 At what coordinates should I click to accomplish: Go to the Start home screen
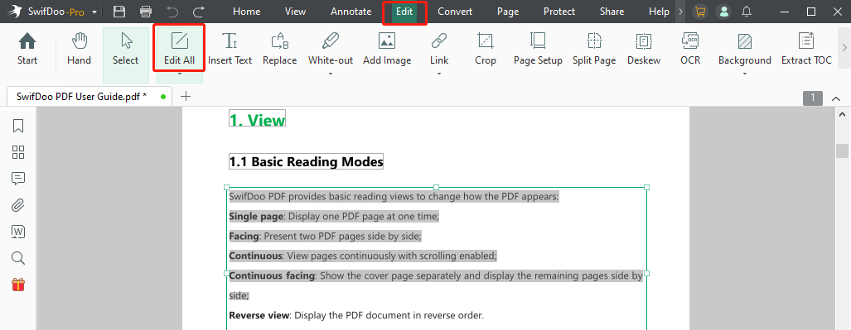tap(27, 50)
